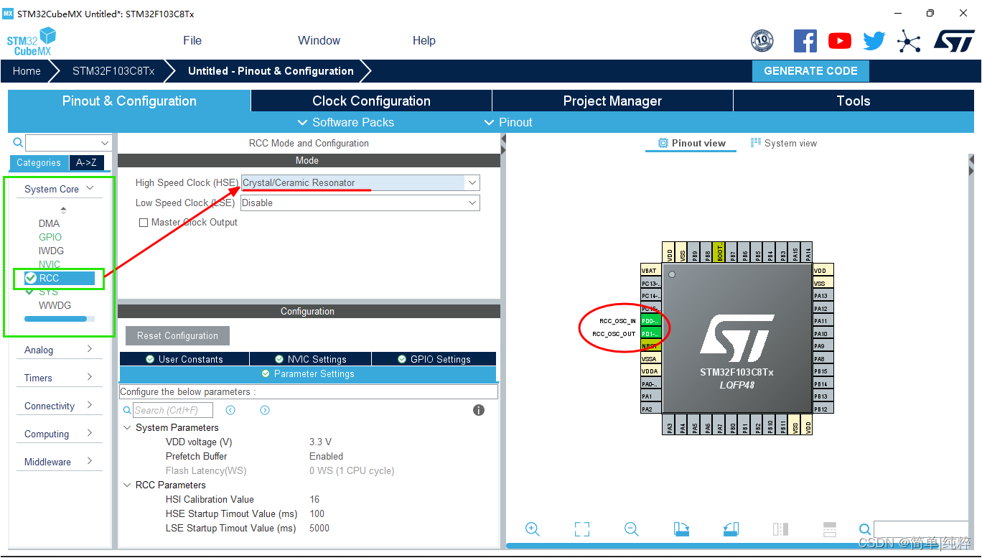Open ST YouTube channel icon
The image size is (982, 558).
tap(839, 41)
